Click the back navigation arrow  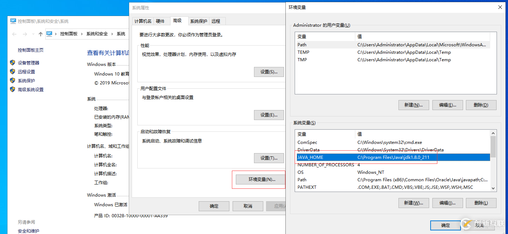coord(14,34)
